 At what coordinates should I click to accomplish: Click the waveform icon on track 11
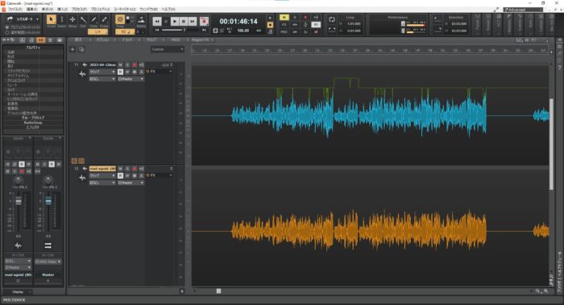coord(82,74)
